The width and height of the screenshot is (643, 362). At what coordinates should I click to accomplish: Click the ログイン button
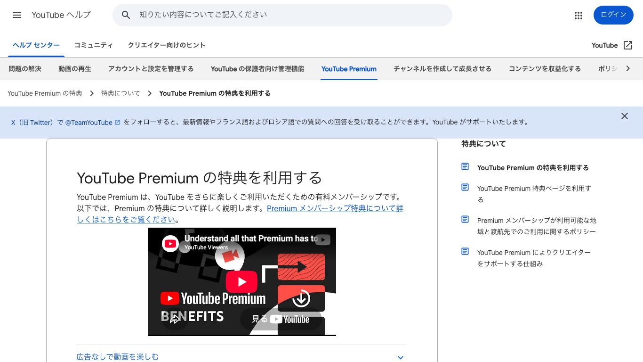pyautogui.click(x=613, y=15)
